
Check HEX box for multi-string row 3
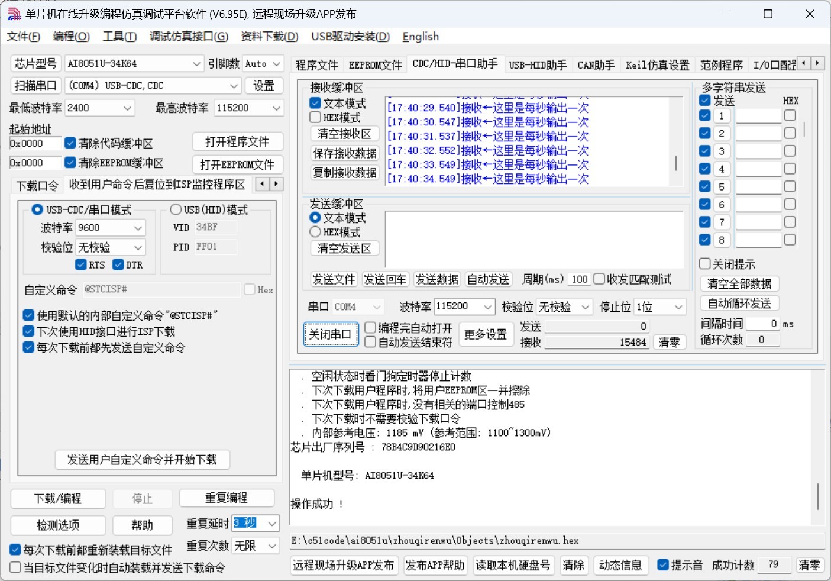tap(790, 151)
